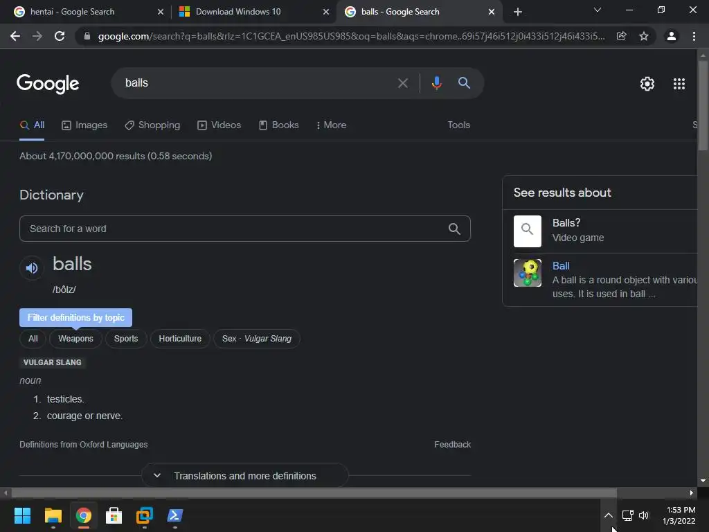Switch to the hentai Google Search tab
This screenshot has height=532, width=709.
(72, 12)
